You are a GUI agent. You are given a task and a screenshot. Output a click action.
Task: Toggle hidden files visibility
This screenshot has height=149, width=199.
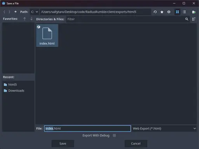(x=169, y=12)
